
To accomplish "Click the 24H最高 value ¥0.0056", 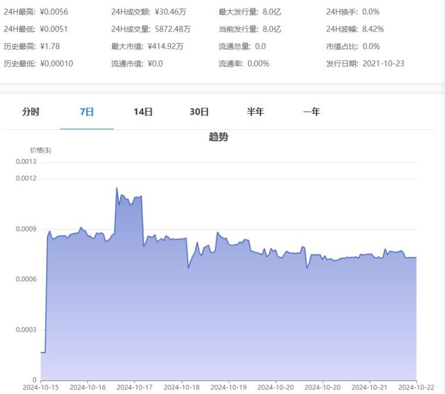I will 55,12.
